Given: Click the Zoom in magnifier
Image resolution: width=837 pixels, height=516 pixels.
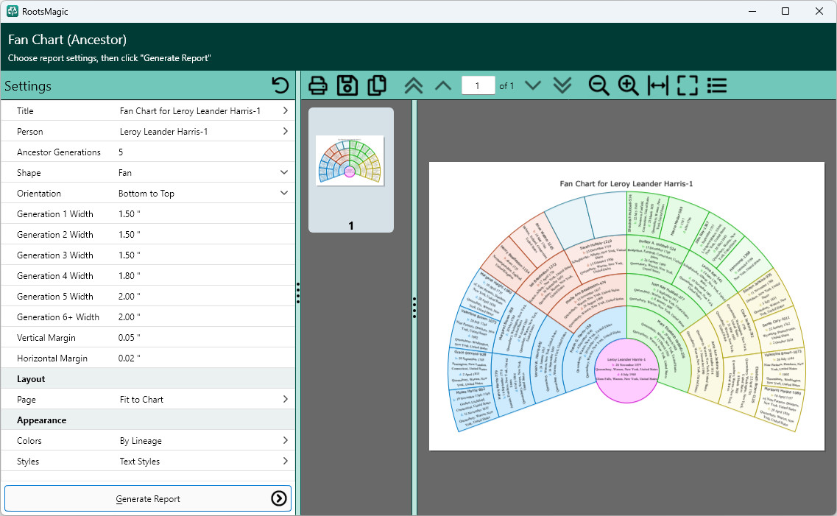Looking at the screenshot, I should point(628,85).
